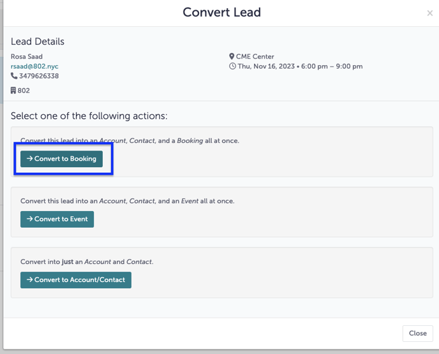
Task: Click the building icon next to 802
Action: [13, 91]
